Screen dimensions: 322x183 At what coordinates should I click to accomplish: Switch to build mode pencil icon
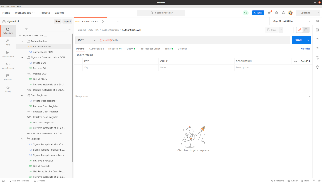click(299, 30)
